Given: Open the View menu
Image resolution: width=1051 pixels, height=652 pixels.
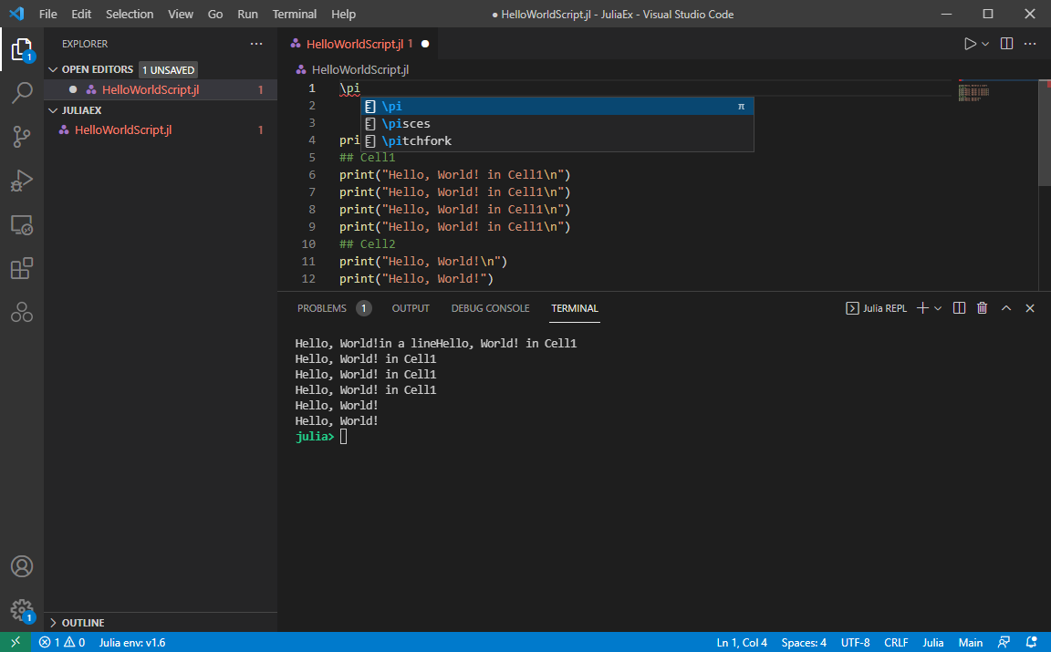Looking at the screenshot, I should pyautogui.click(x=181, y=14).
